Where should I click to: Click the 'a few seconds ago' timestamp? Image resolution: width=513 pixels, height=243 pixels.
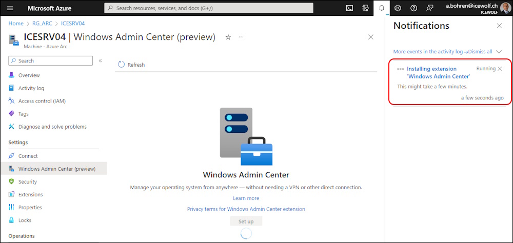click(482, 98)
